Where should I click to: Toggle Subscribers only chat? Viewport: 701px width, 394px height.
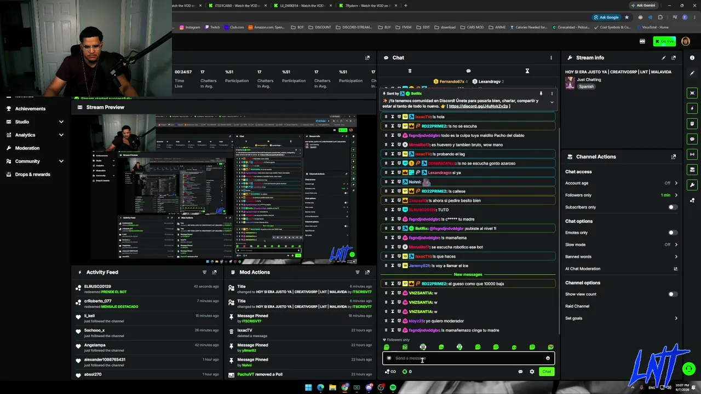click(x=673, y=207)
